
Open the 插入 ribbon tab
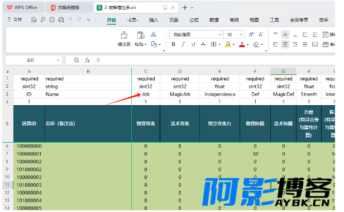[154, 20]
